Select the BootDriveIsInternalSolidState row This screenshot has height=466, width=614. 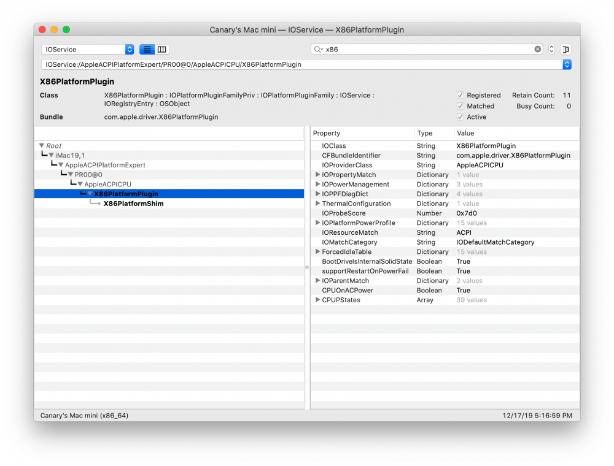coord(445,261)
